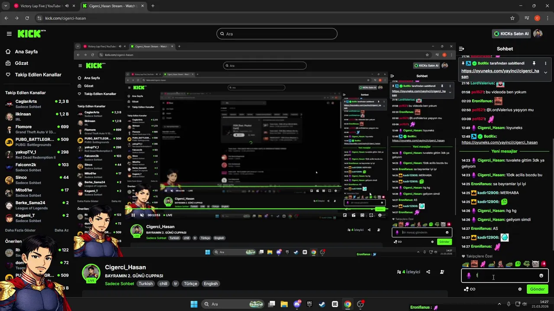Open Epic Games Launcher from the taskbar
The width and height of the screenshot is (554, 311).
[309, 304]
